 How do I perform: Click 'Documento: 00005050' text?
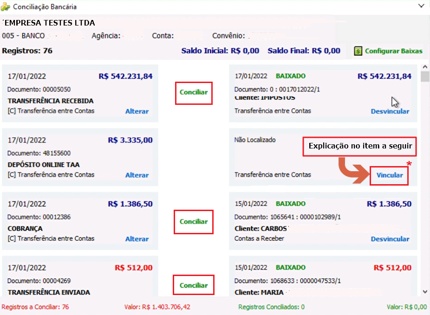(x=39, y=89)
